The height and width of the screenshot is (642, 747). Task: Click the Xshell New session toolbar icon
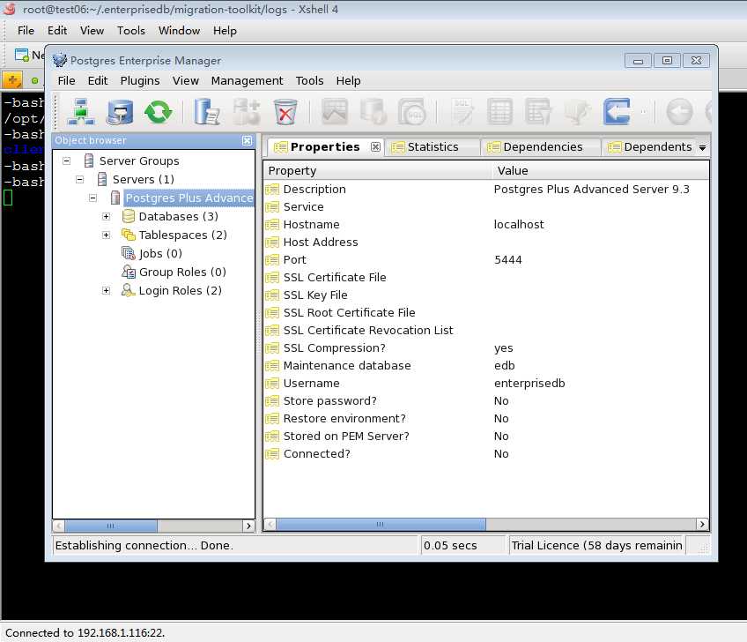pyautogui.click(x=22, y=56)
